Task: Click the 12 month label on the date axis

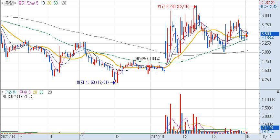Action: 117,137
